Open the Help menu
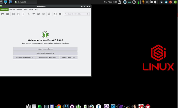Viewport: 178px width, 108px height. (x=36, y=9)
